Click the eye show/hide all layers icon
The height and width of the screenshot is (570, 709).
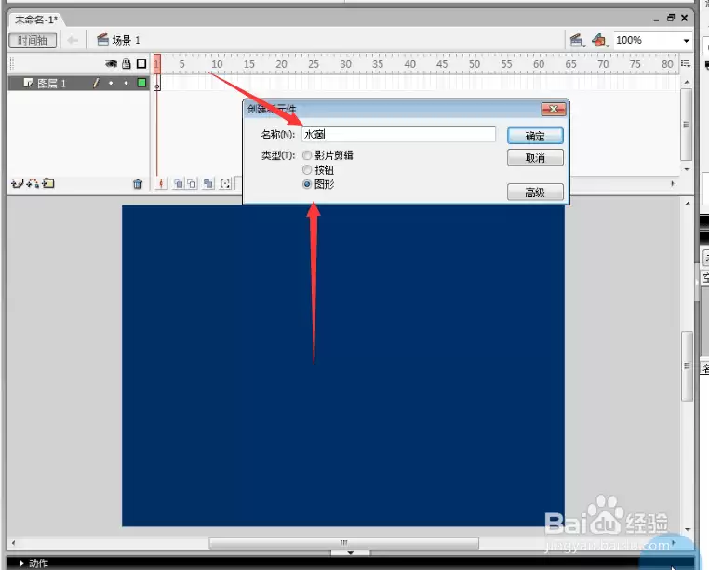111,64
